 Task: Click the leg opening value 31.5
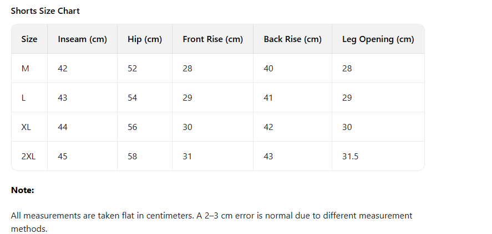coord(350,157)
